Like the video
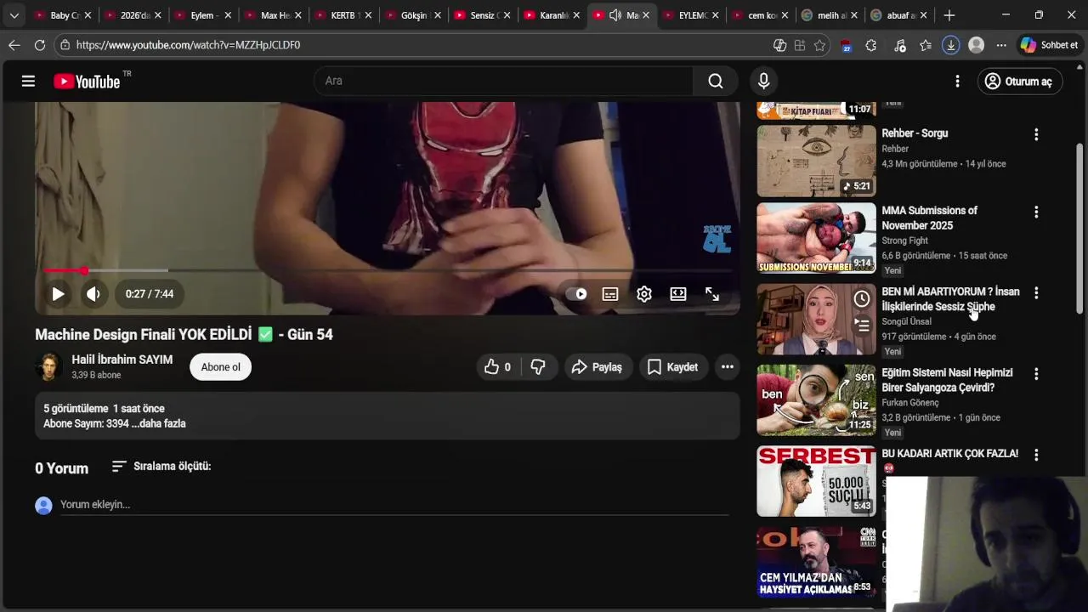The image size is (1088, 612). (497, 367)
